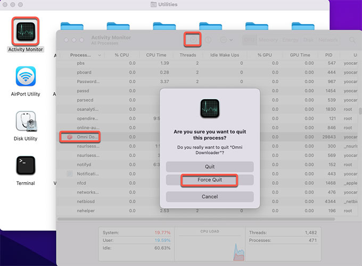This screenshot has width=362, height=266.
Task: Select the opendire... process row
Action: (208, 118)
